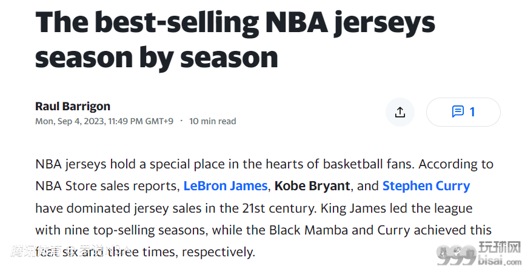Click the 玩球网 watermark text
The height and width of the screenshot is (266, 522).
tap(500, 248)
